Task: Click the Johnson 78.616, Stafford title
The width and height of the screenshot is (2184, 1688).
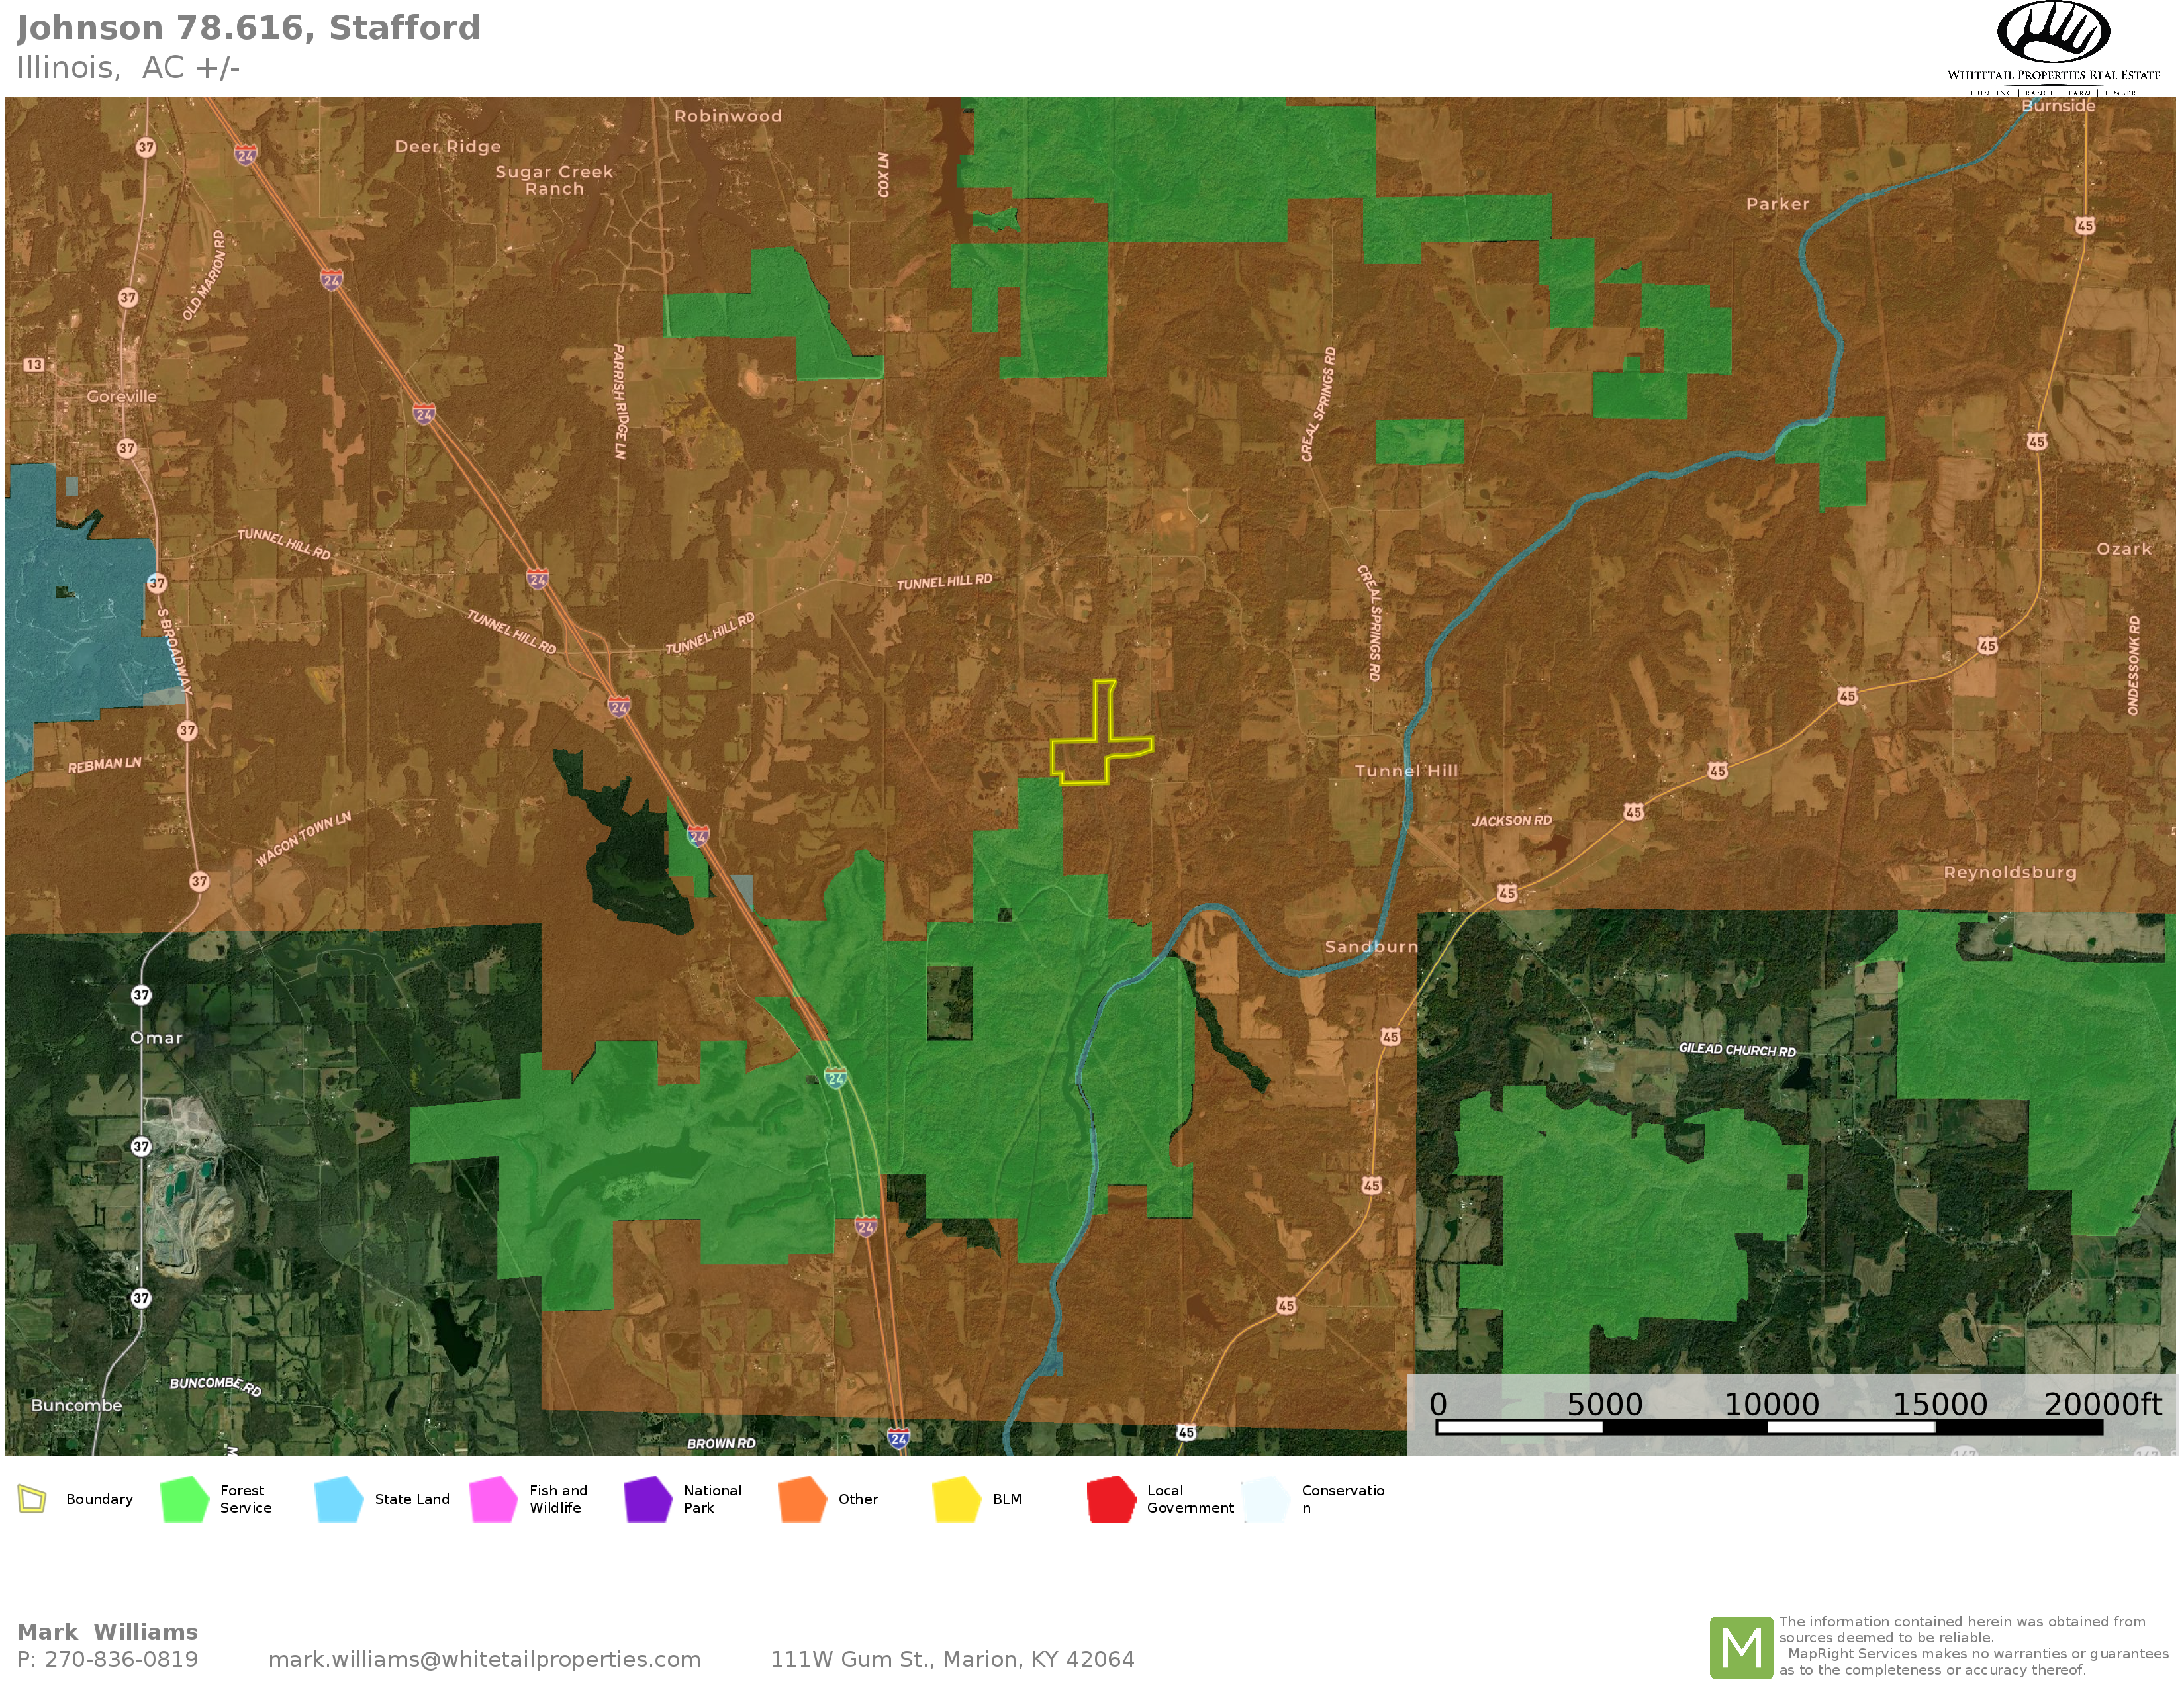Action: coord(248,28)
